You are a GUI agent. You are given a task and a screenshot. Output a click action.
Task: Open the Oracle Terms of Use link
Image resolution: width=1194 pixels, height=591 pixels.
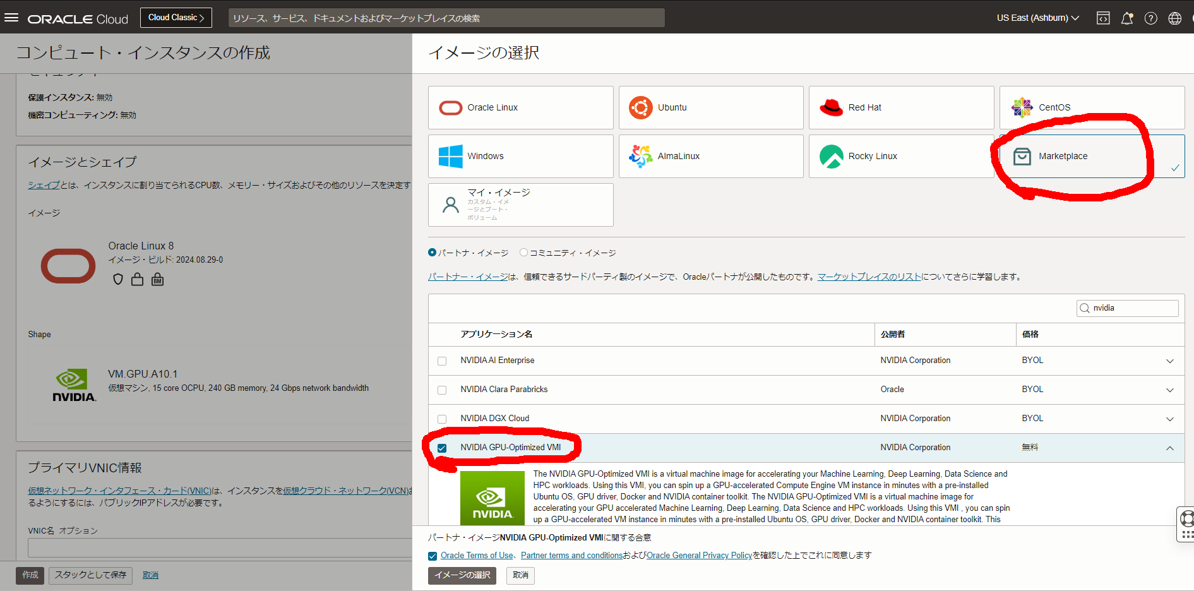pos(477,556)
